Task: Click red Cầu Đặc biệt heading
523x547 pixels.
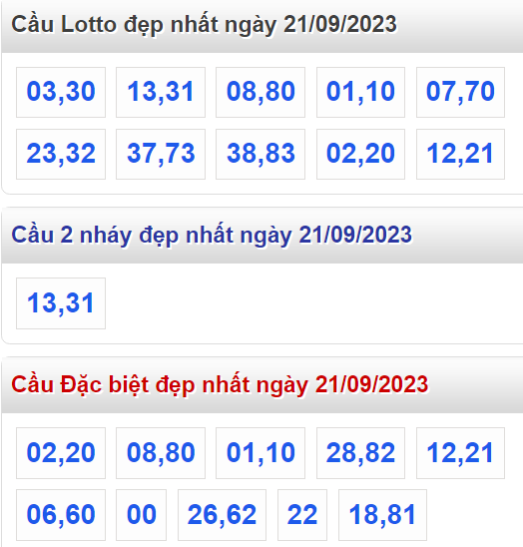Action: (220, 384)
